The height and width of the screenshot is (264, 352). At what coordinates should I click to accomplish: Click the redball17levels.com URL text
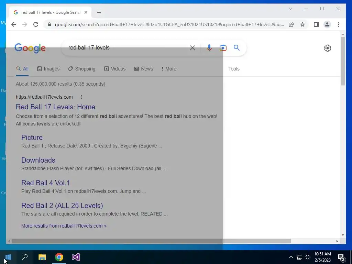tap(44, 97)
